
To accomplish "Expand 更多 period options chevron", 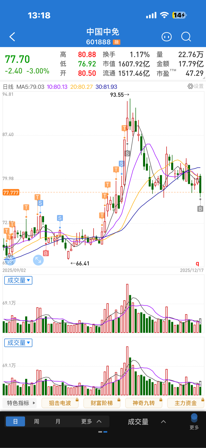I will point(99,421).
